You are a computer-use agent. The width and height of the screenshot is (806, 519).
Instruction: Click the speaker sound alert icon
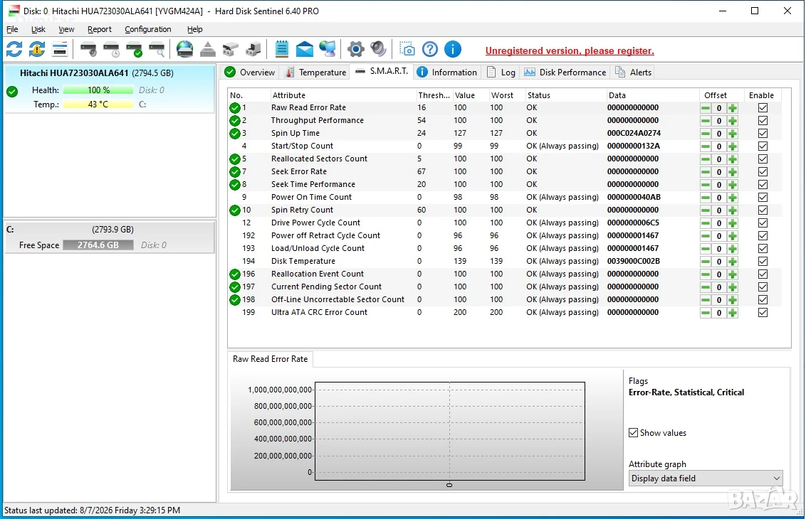tap(378, 49)
